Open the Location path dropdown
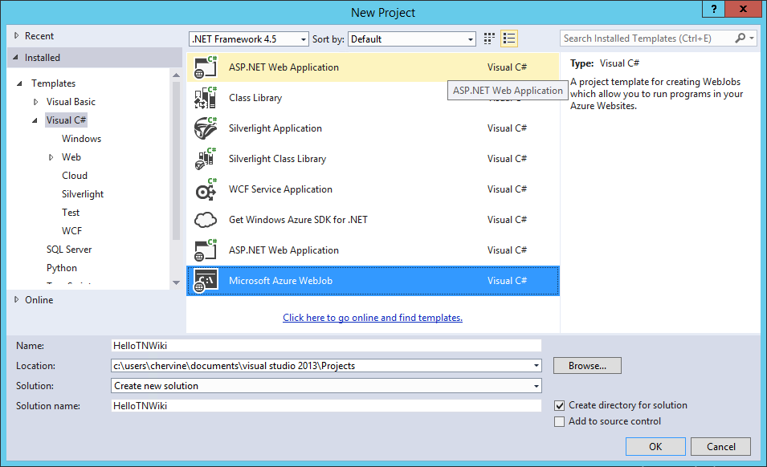Screen dimensions: 767x467 click(x=536, y=365)
